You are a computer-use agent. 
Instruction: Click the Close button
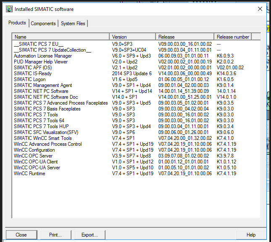(x=21, y=235)
